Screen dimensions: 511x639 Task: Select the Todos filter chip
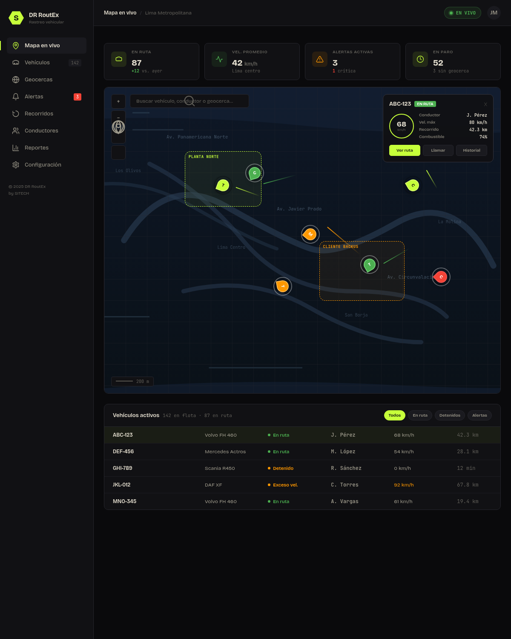pyautogui.click(x=395, y=415)
